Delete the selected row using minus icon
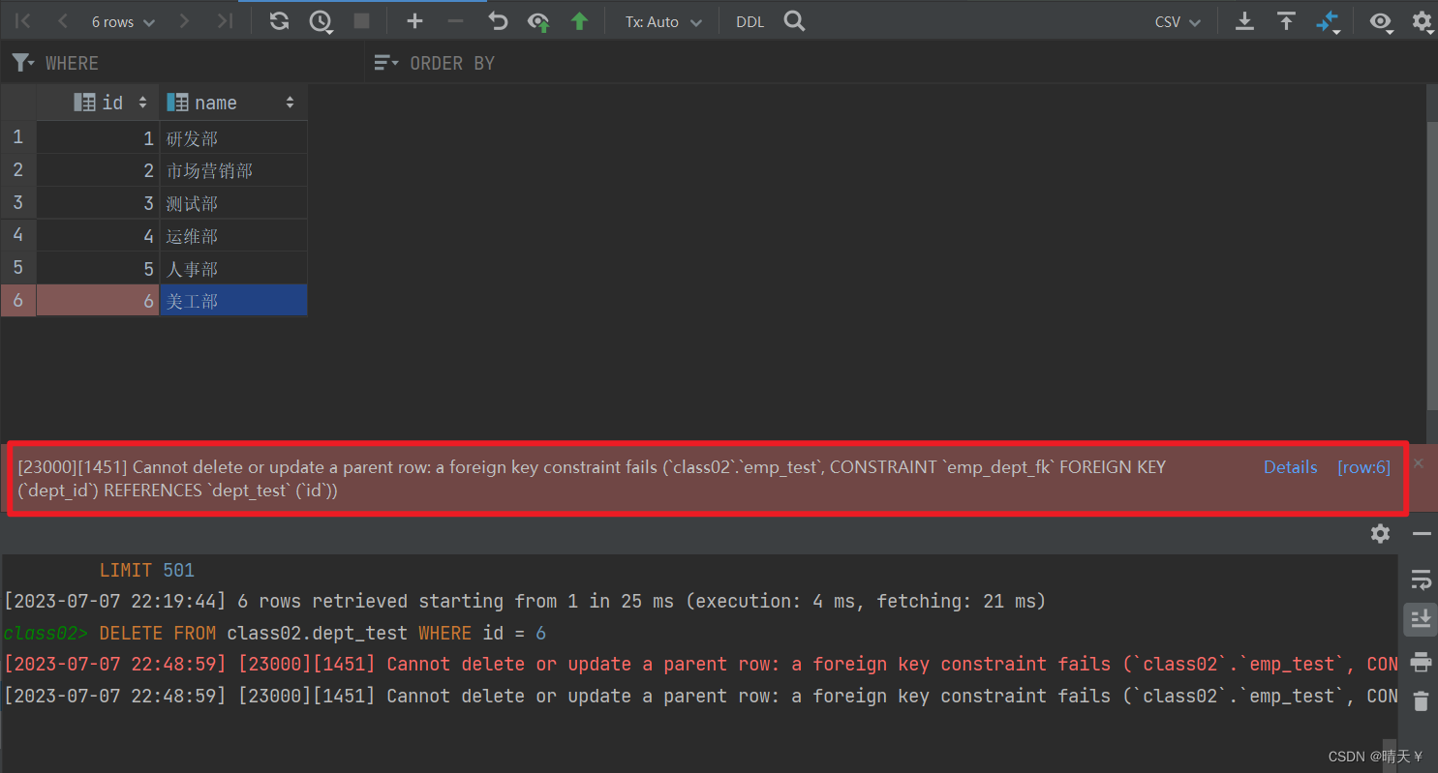 455,20
